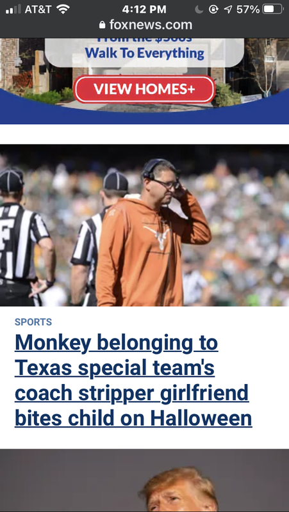
Task: Tap the location services arrow icon
Action: 228,10
